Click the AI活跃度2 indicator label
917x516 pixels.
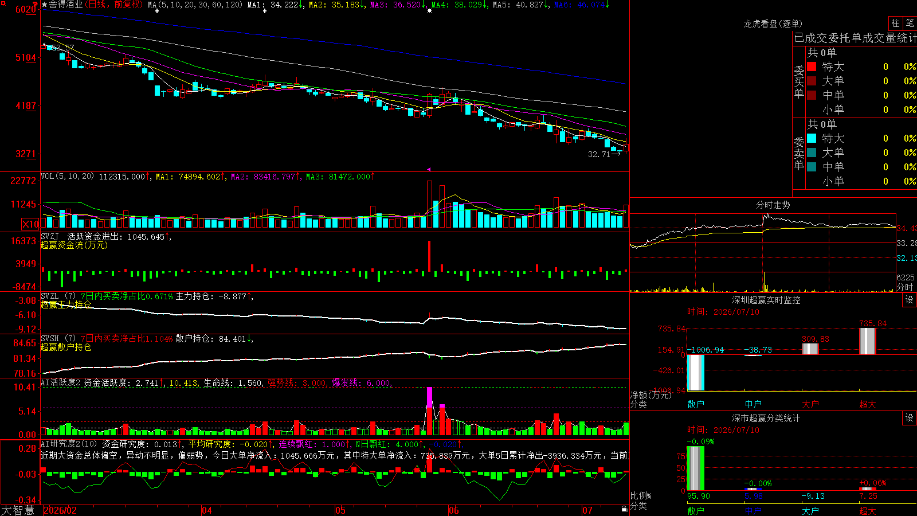tap(61, 383)
